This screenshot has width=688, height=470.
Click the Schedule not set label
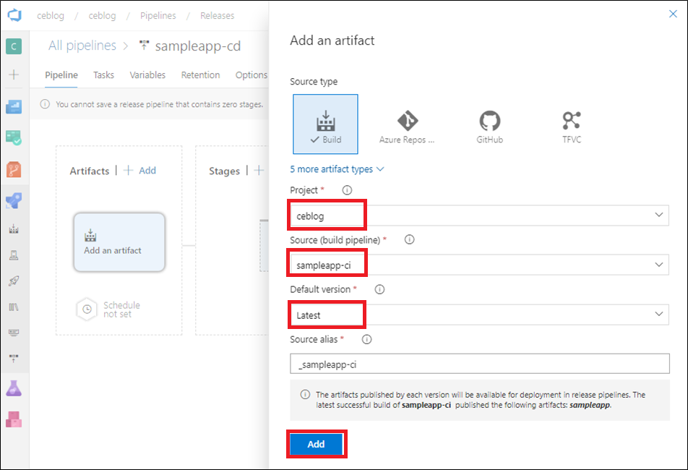click(x=121, y=309)
